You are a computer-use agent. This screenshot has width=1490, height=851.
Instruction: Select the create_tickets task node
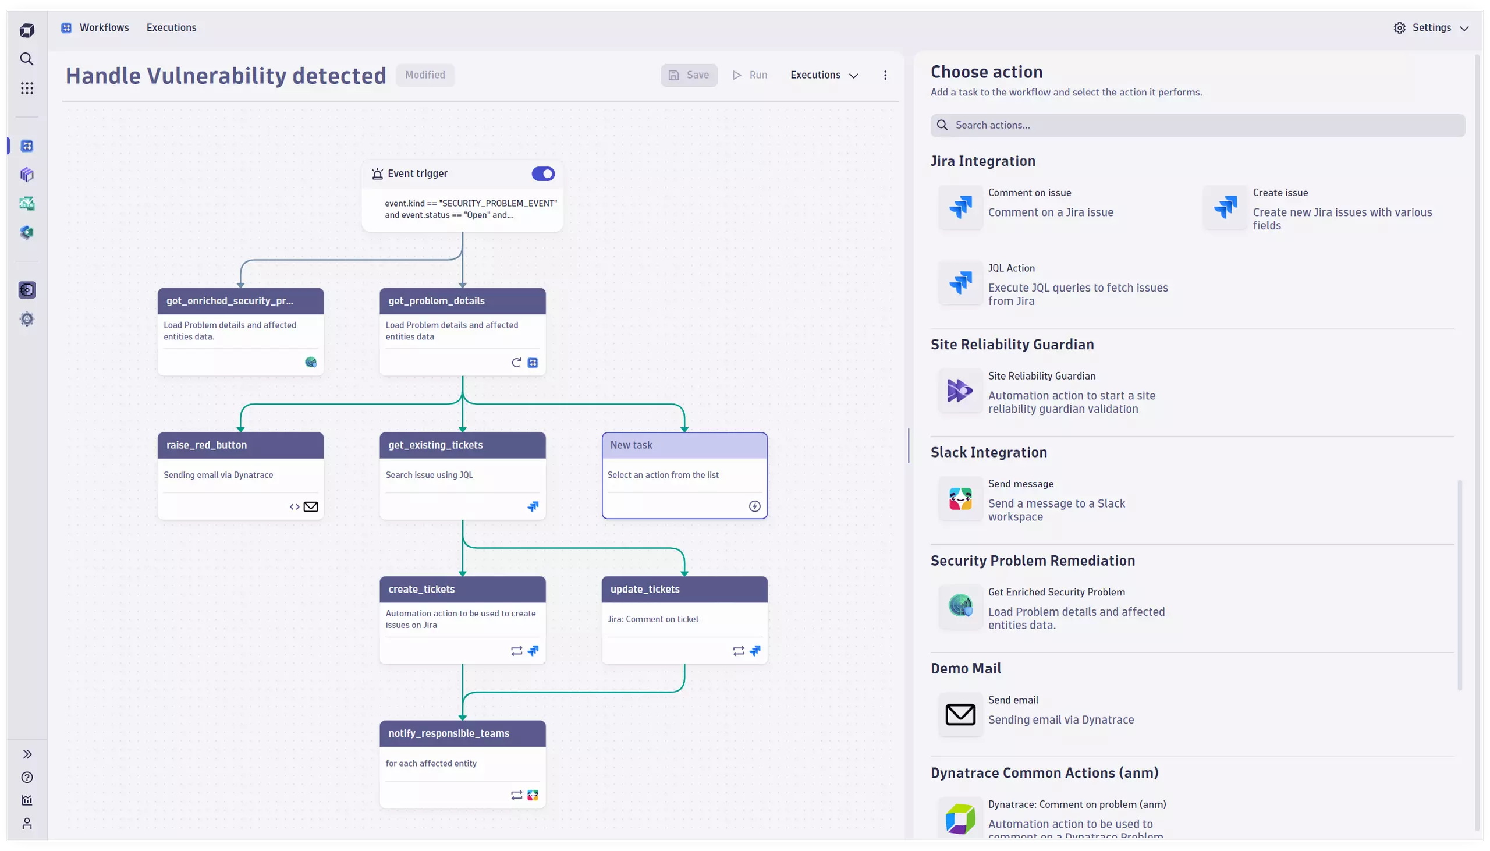[462, 589]
